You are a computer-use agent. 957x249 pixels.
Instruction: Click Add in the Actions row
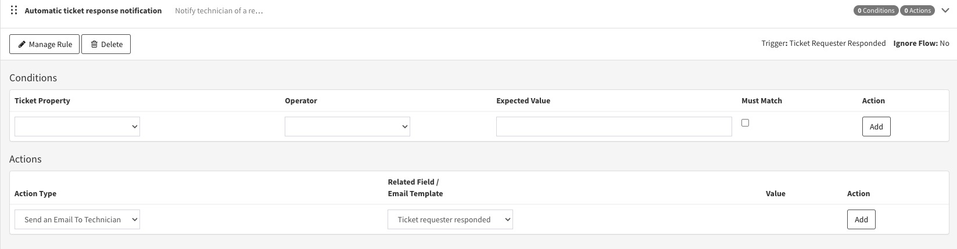coord(861,219)
